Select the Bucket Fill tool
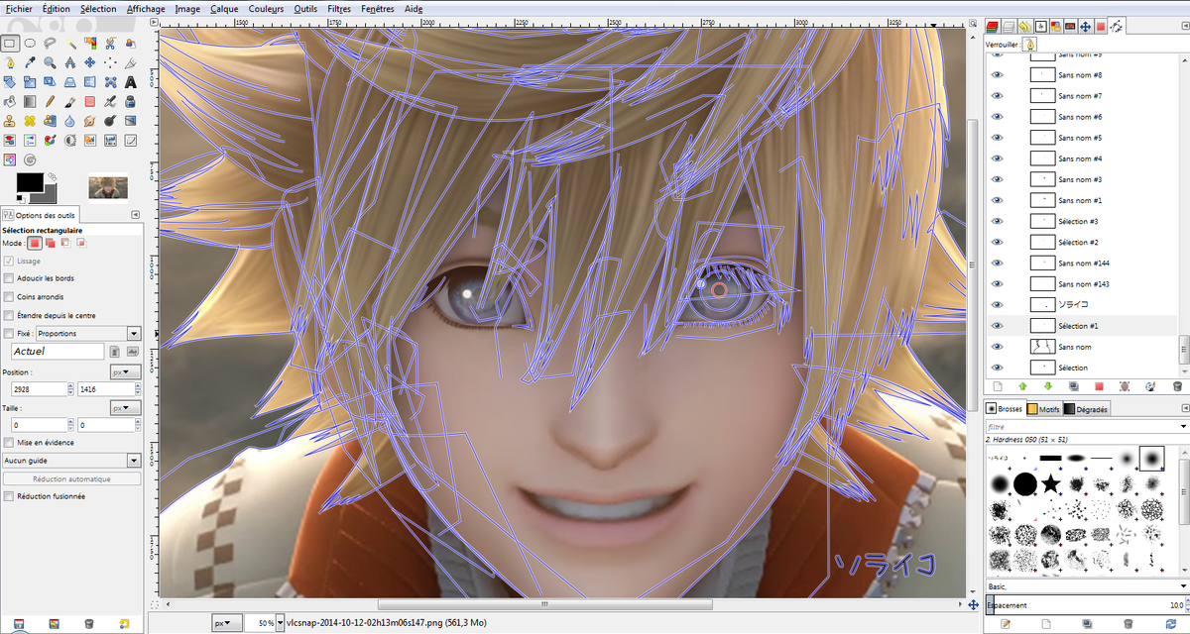The width and height of the screenshot is (1190, 634). point(10,102)
